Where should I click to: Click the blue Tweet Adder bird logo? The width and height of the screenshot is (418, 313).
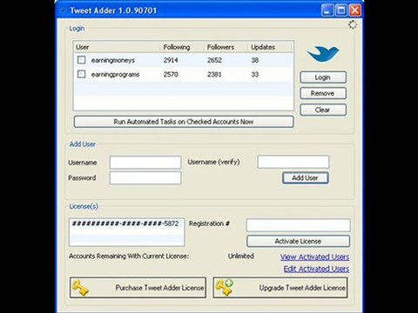point(323,54)
